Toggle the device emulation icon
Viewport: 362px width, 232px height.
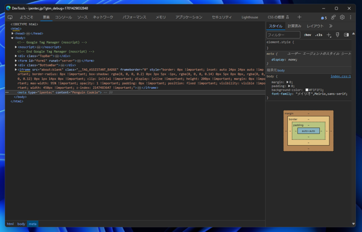pyautogui.click(x=10, y=18)
